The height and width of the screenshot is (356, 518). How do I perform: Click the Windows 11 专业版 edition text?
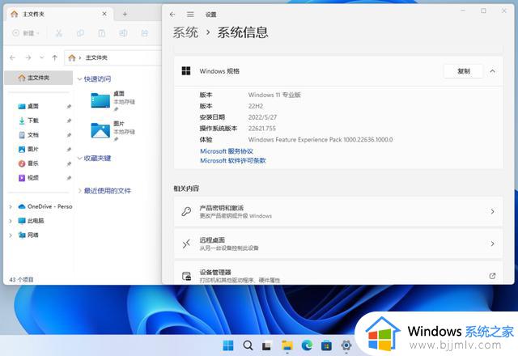point(274,95)
